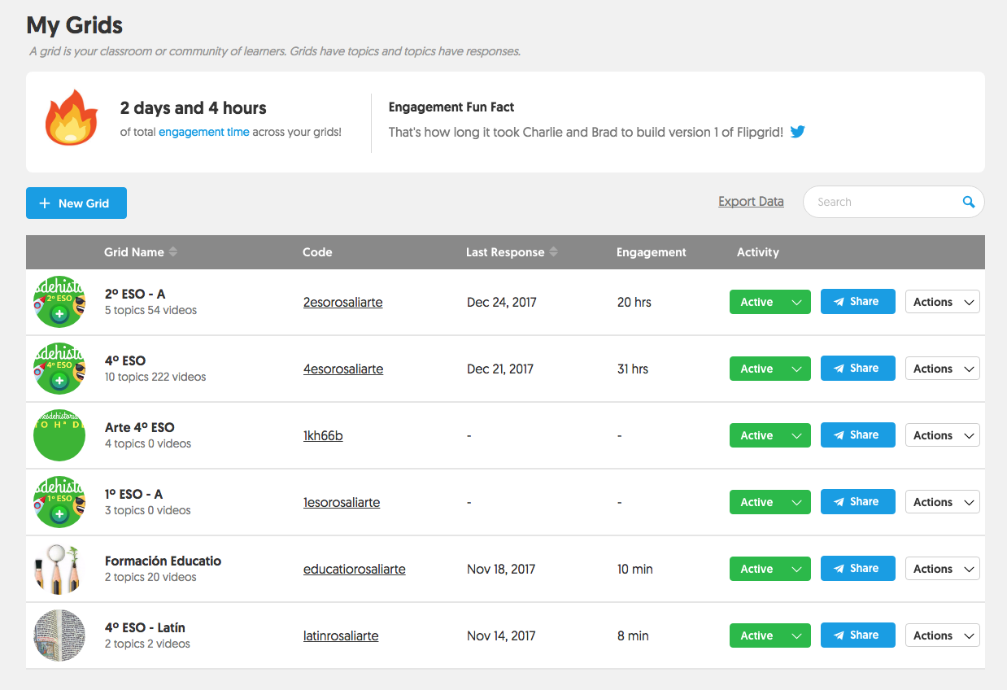Change Active status of Formación Educatio
1007x690 pixels.
tap(796, 569)
